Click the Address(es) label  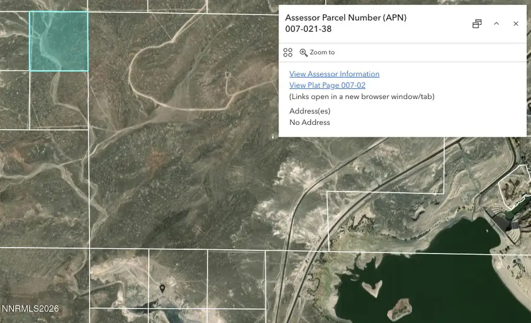(x=310, y=111)
